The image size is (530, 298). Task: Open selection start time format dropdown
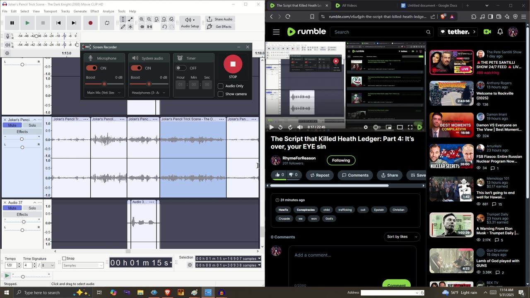(x=259, y=259)
